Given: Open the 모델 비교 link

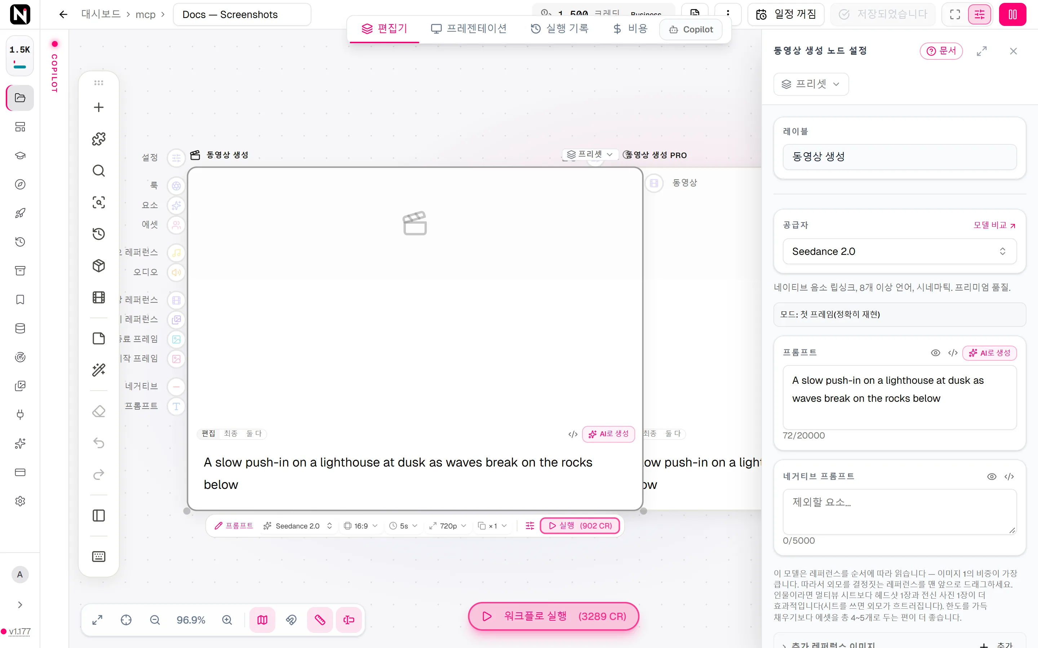Looking at the screenshot, I should click(994, 225).
